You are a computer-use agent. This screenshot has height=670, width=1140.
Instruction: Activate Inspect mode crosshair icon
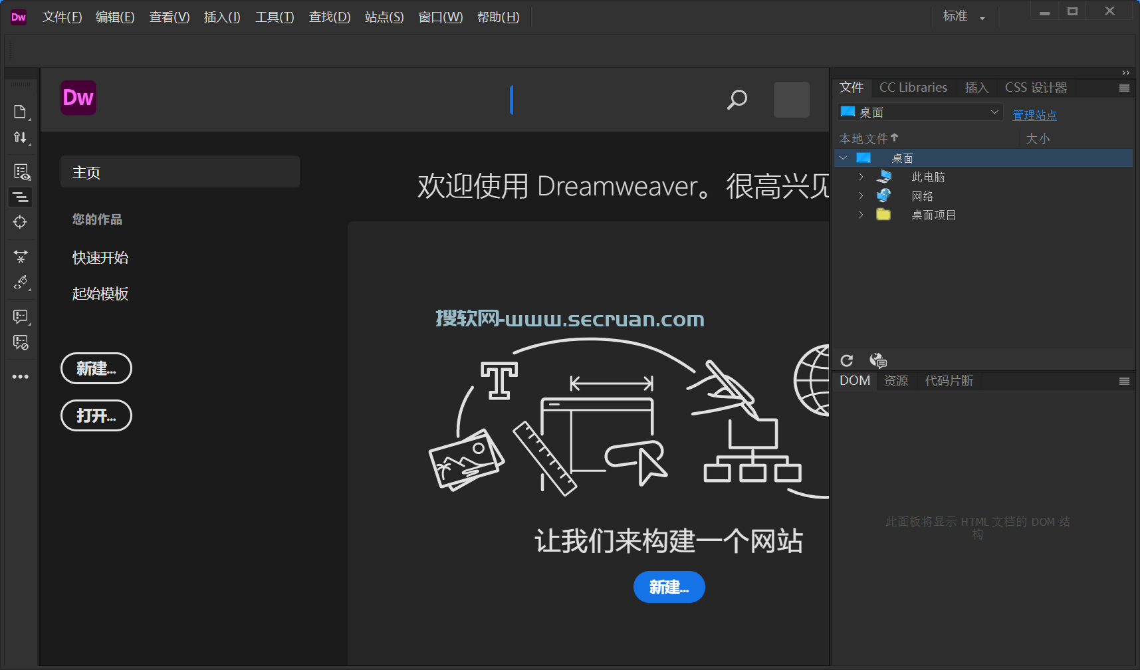pos(20,222)
